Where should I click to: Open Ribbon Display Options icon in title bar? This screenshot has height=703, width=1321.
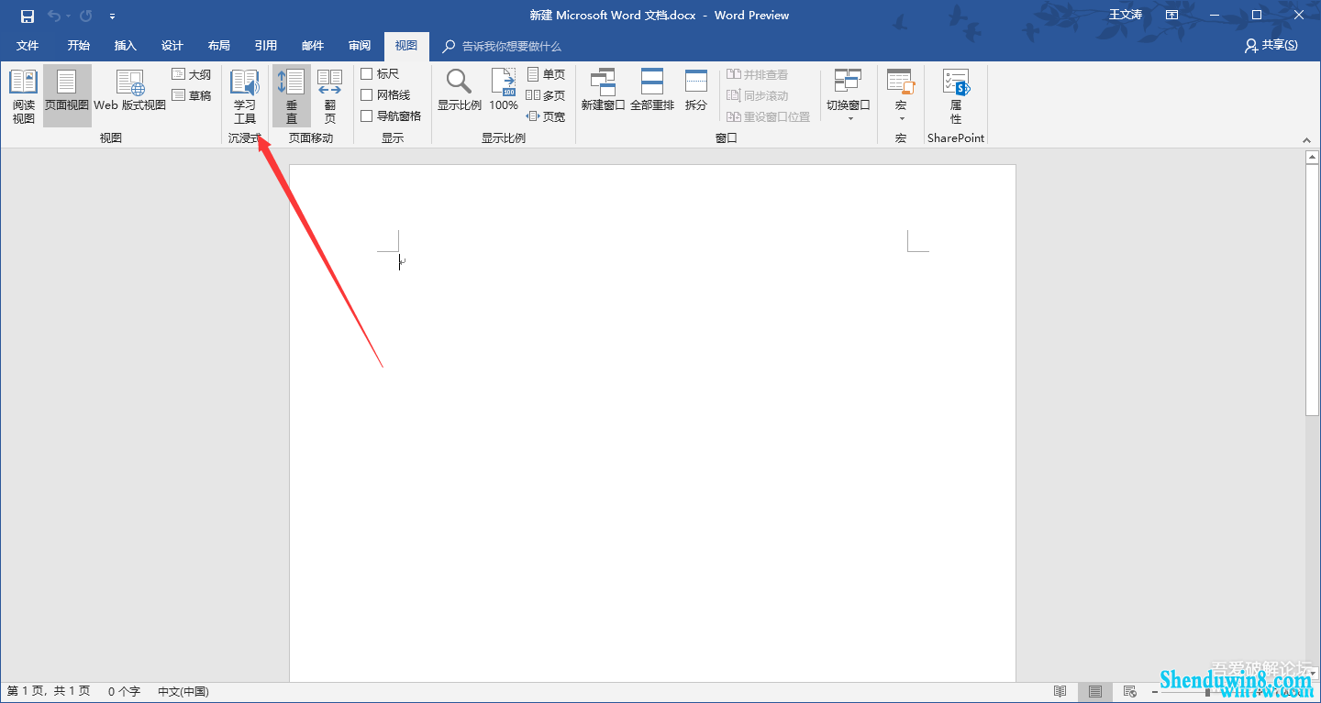tap(1172, 15)
